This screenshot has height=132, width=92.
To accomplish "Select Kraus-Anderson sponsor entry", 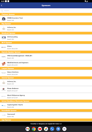I will (x=46, y=89).
